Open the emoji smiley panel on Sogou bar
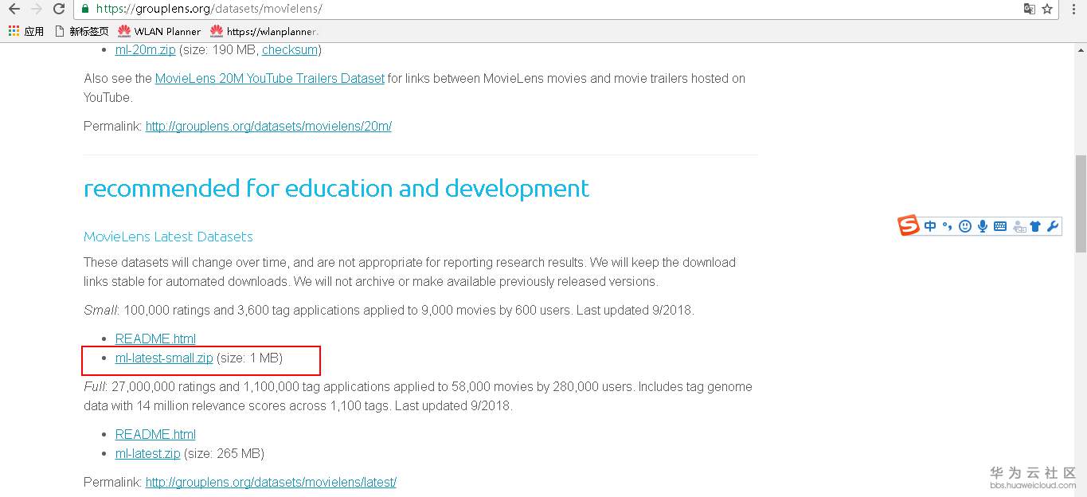This screenshot has width=1087, height=497. click(965, 226)
